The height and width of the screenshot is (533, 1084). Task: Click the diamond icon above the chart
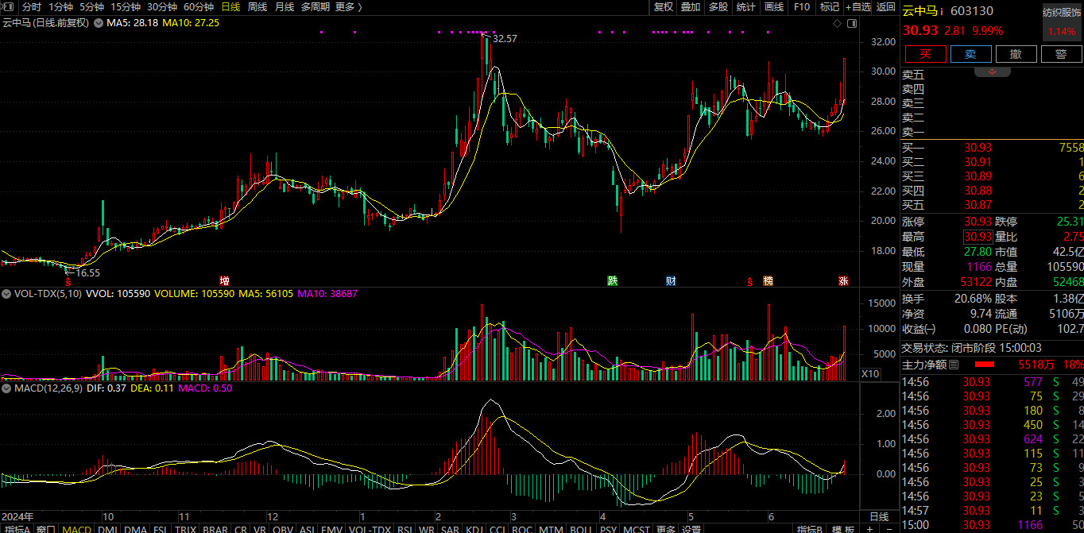click(x=837, y=24)
